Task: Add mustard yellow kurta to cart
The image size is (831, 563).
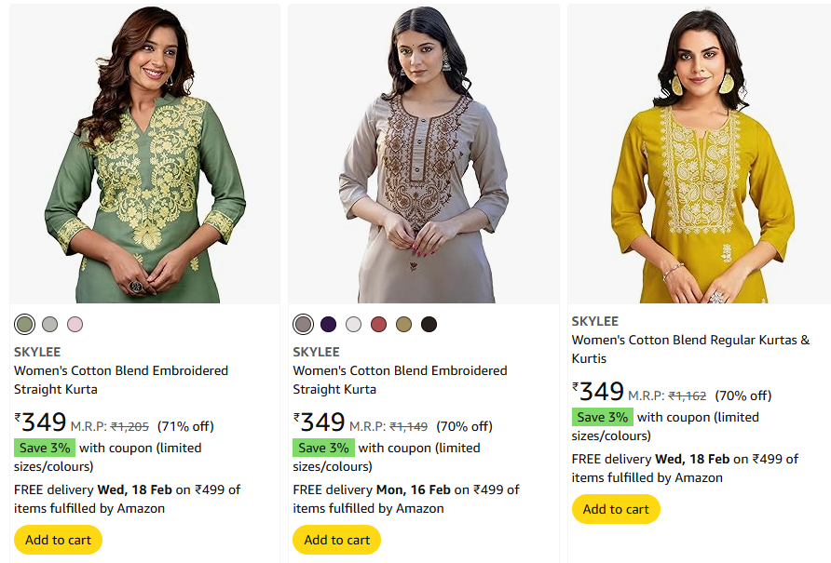Action: (x=616, y=509)
